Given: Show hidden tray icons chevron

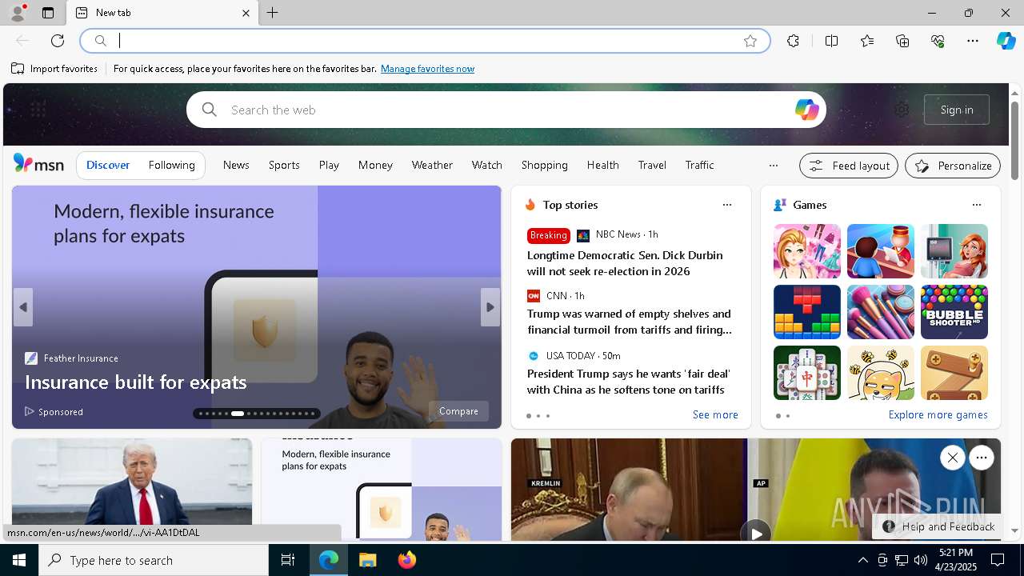Looking at the screenshot, I should [x=862, y=560].
